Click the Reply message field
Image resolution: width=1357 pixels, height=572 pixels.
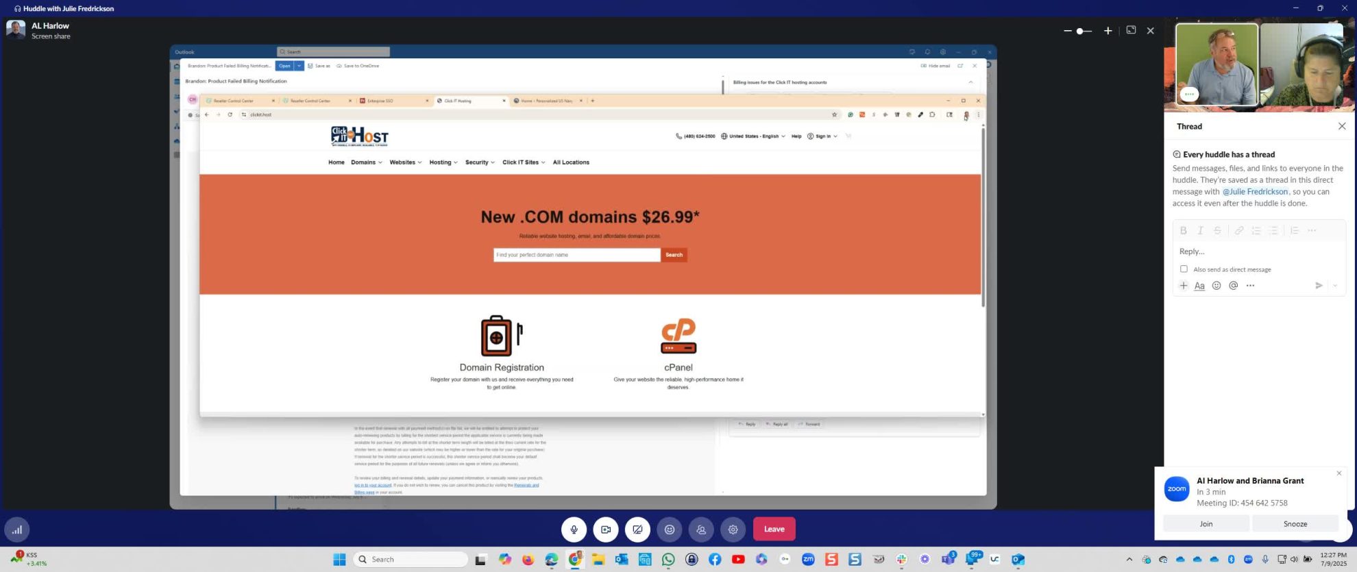pos(1259,251)
